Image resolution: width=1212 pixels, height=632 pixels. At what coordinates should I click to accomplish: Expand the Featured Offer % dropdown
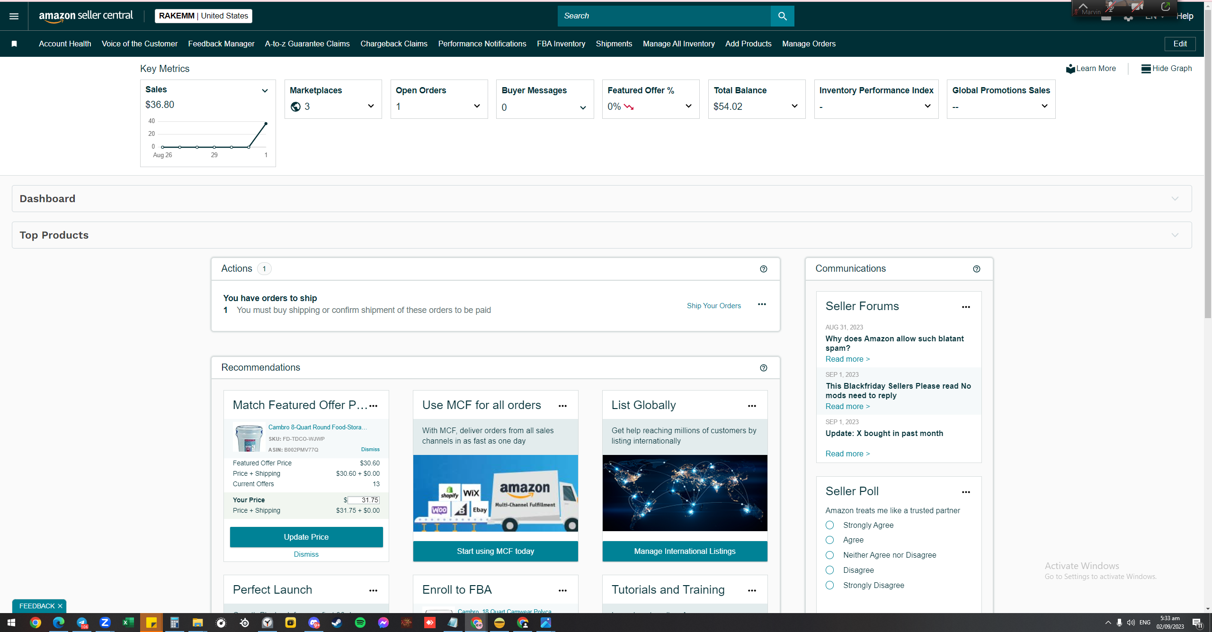(688, 107)
